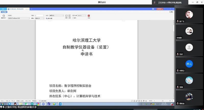The width and height of the screenshot is (204, 110).
Task: Click Tencent Meeting taskbar icon
Action: point(60,104)
